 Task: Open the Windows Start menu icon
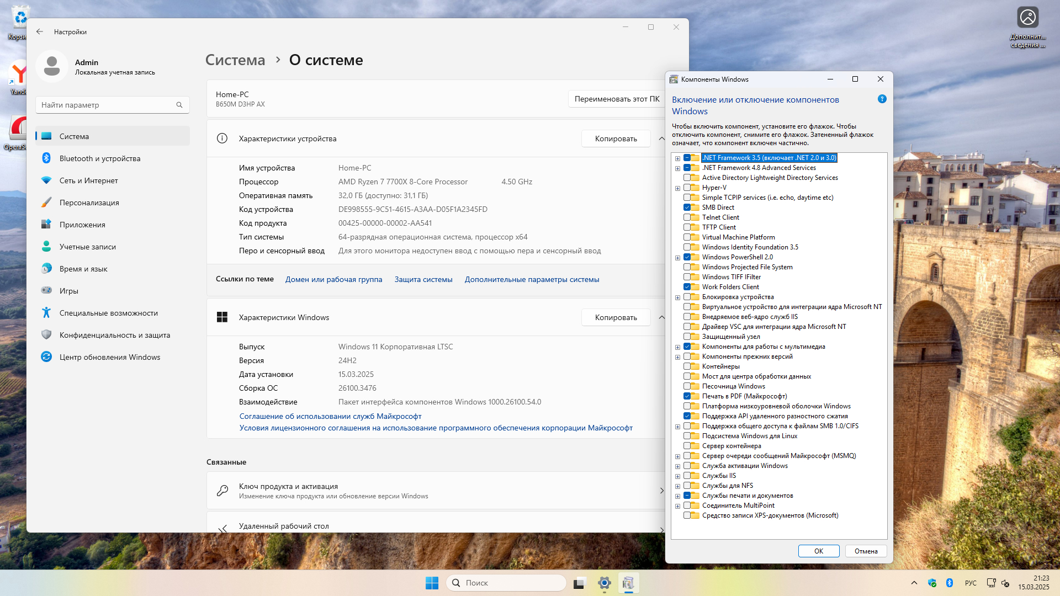click(x=432, y=583)
